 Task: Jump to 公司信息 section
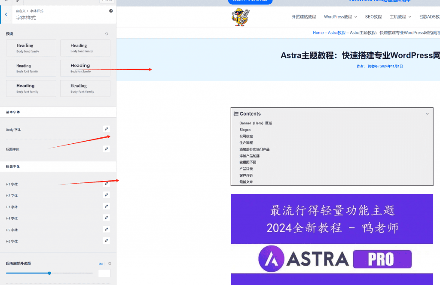[246, 136]
